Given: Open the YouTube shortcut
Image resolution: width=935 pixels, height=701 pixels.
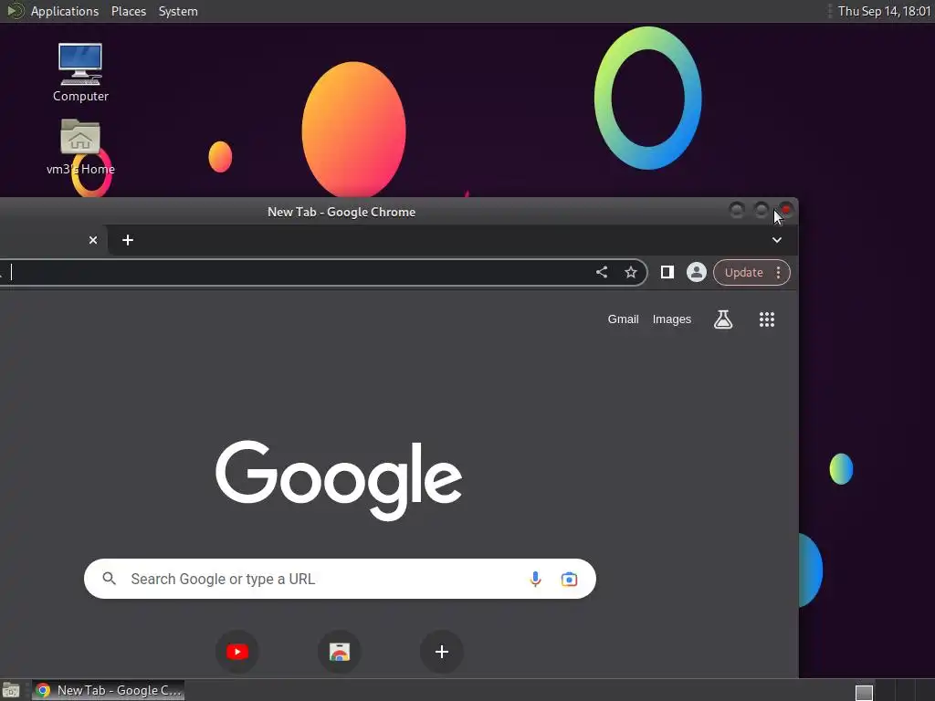Looking at the screenshot, I should point(237,652).
